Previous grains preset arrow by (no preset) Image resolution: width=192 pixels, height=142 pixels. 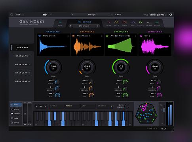70,26
